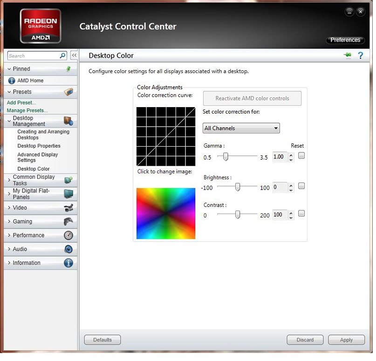Screen dimensions: 376x361
Task: Expand the Video section
Action: tap(9, 209)
